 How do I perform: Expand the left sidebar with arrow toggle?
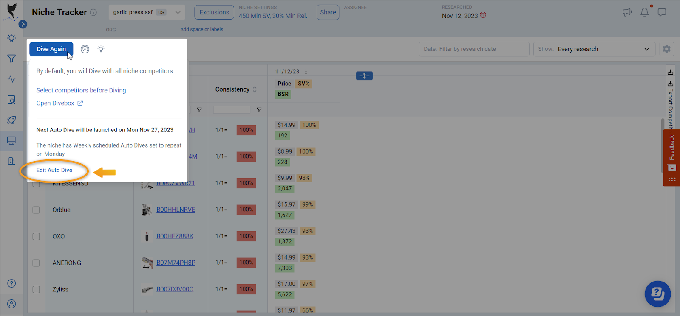point(23,24)
